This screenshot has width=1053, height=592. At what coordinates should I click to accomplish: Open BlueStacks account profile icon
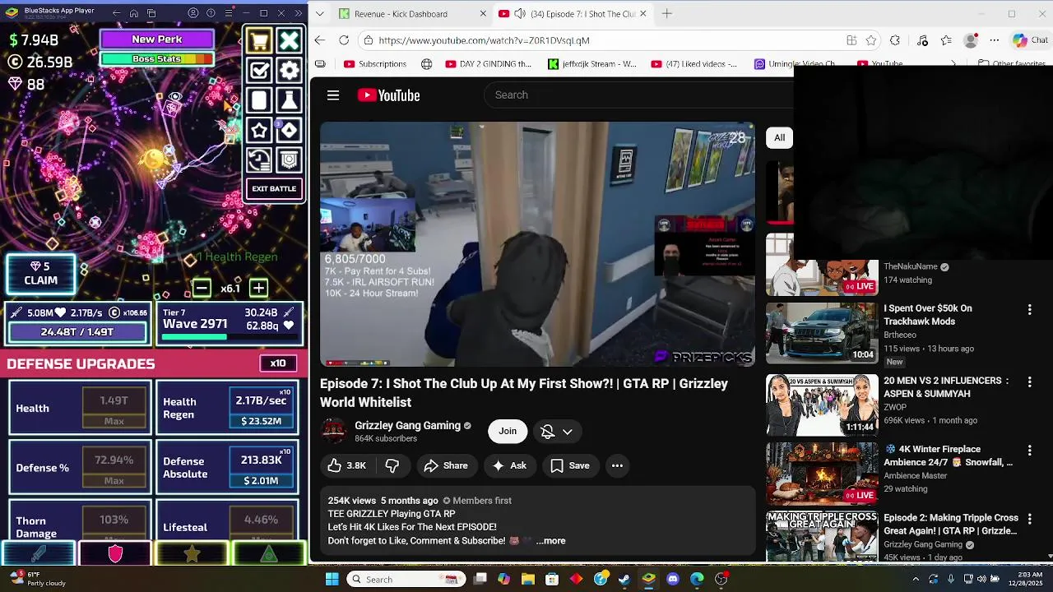(193, 13)
